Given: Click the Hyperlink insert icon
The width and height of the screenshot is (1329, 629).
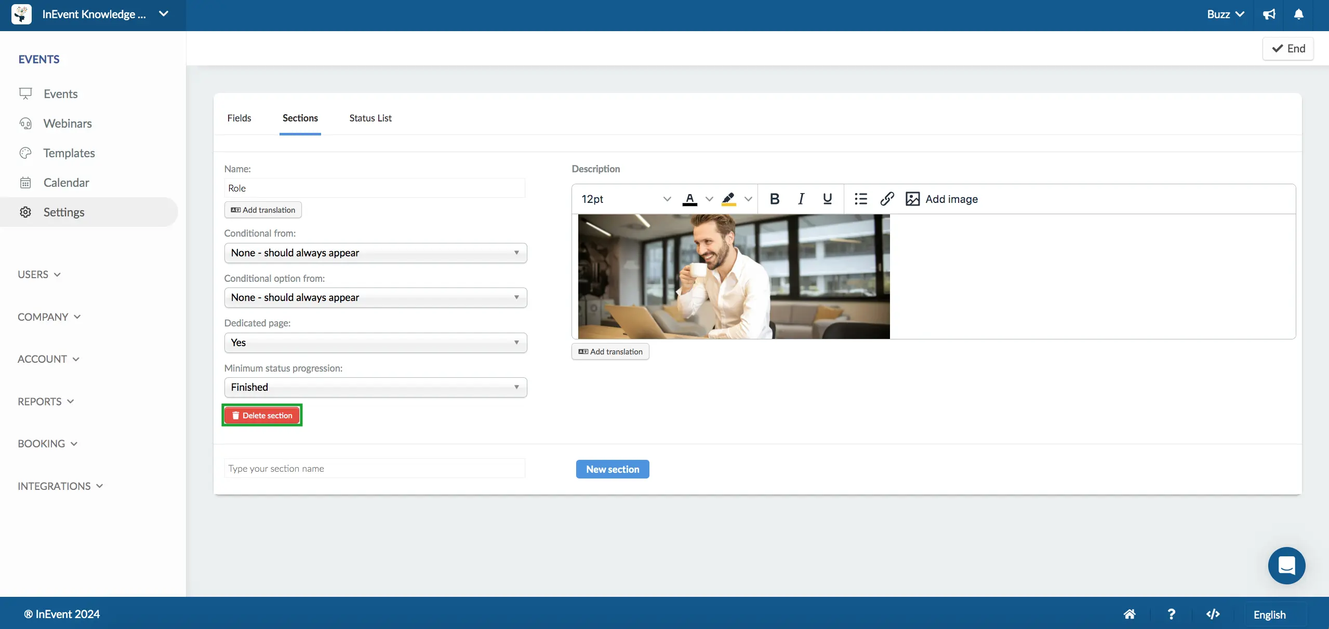Looking at the screenshot, I should [x=888, y=198].
